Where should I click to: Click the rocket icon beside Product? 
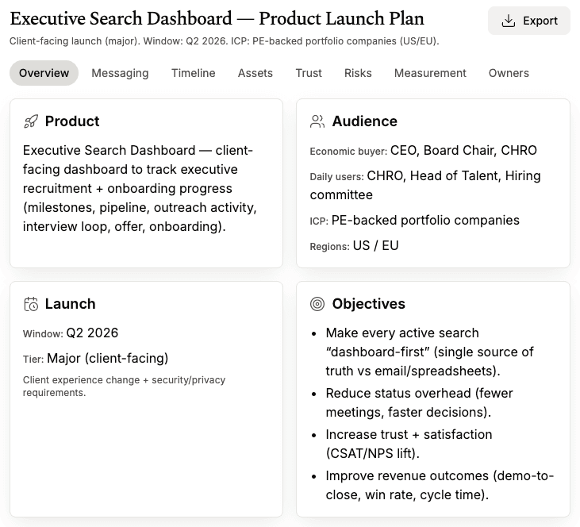(x=31, y=121)
